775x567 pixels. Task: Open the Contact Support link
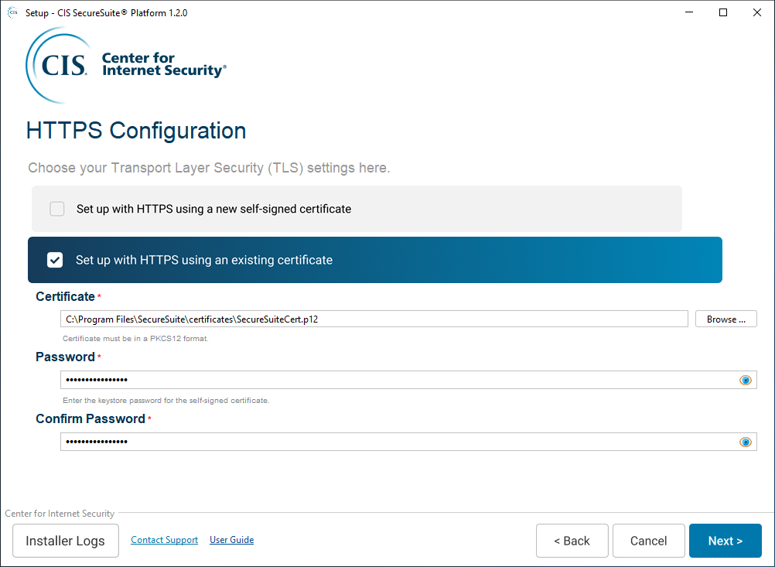click(164, 540)
